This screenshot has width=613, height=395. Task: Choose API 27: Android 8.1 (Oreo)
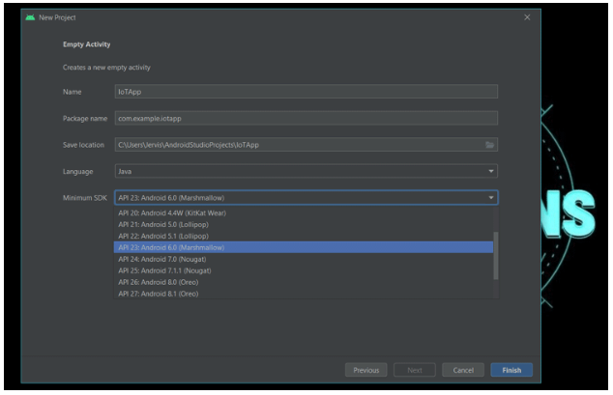(305, 294)
